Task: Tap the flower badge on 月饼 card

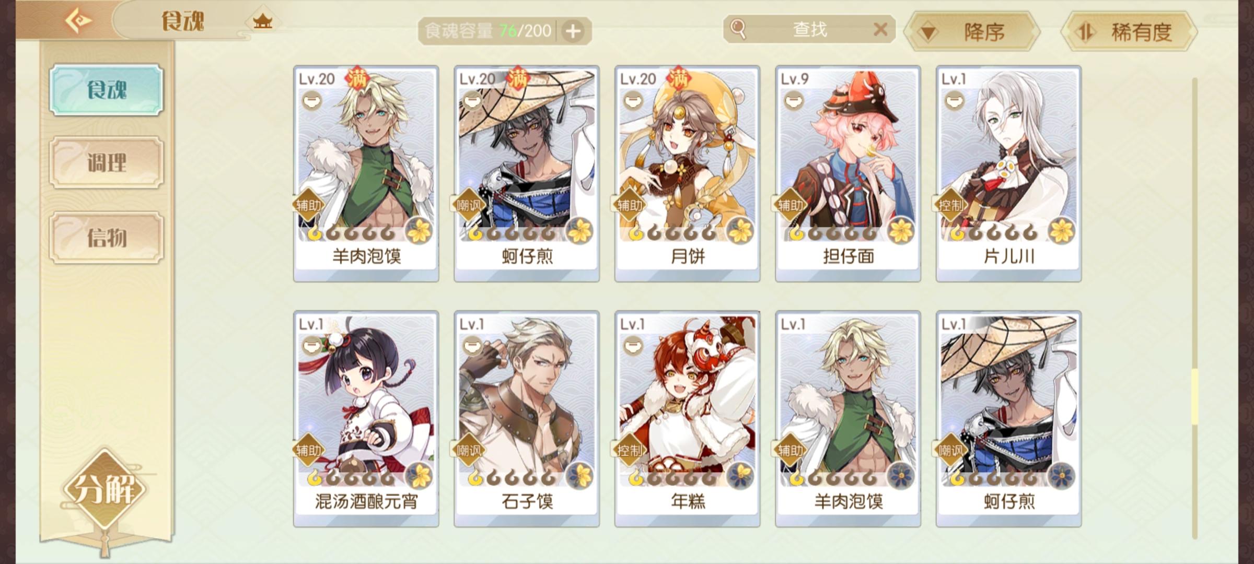Action: (739, 230)
